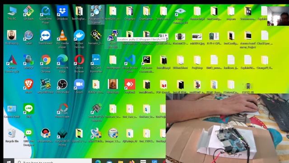The image size is (289, 163).
Task: Open the monk photo jpg file
Action: [113, 86]
